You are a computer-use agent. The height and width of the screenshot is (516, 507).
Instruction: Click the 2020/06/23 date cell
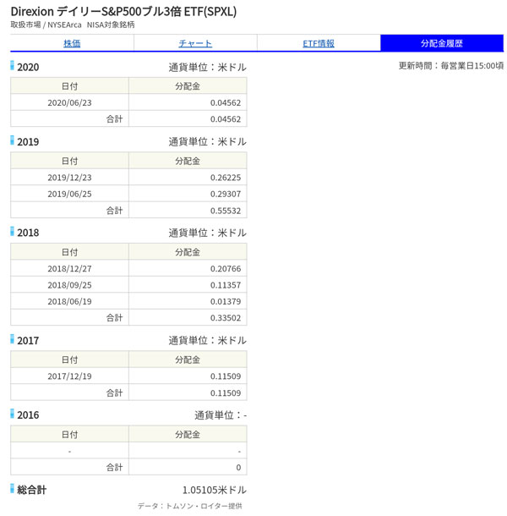pos(69,102)
